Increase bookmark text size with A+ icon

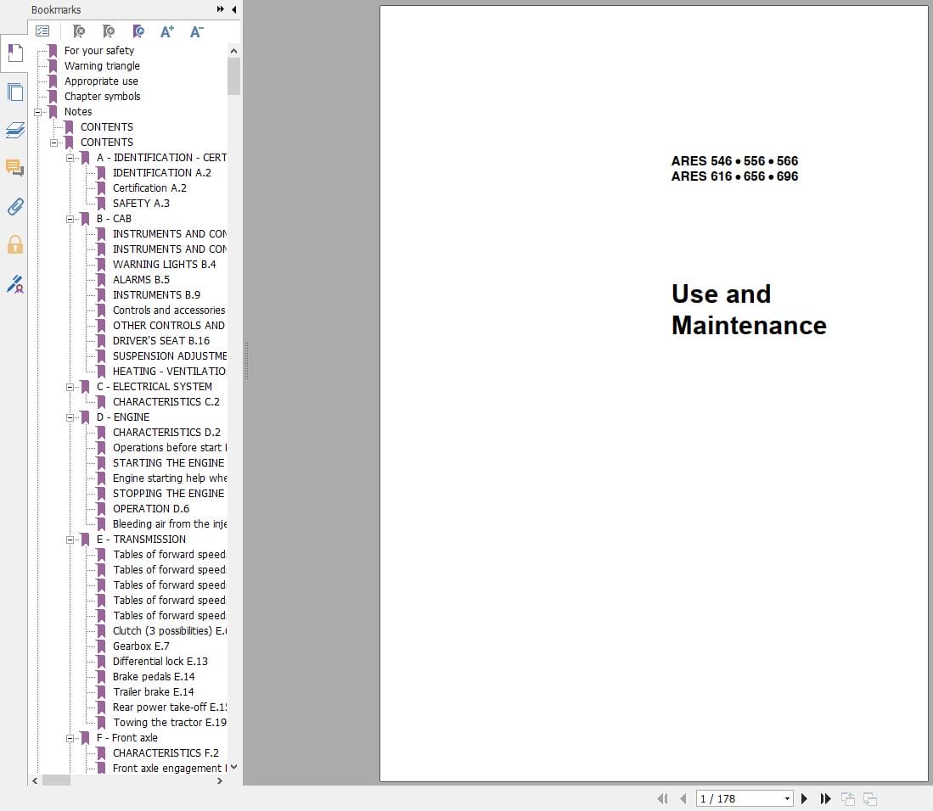click(167, 31)
